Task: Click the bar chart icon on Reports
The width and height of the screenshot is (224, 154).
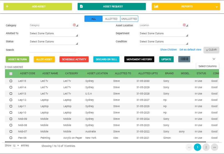Action: click(x=156, y=6)
